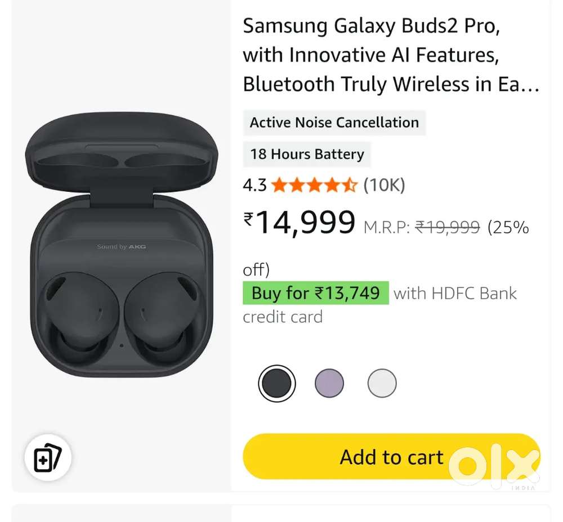This screenshot has width=563, height=522.
Task: Click the third orange star icon
Action: click(315, 184)
